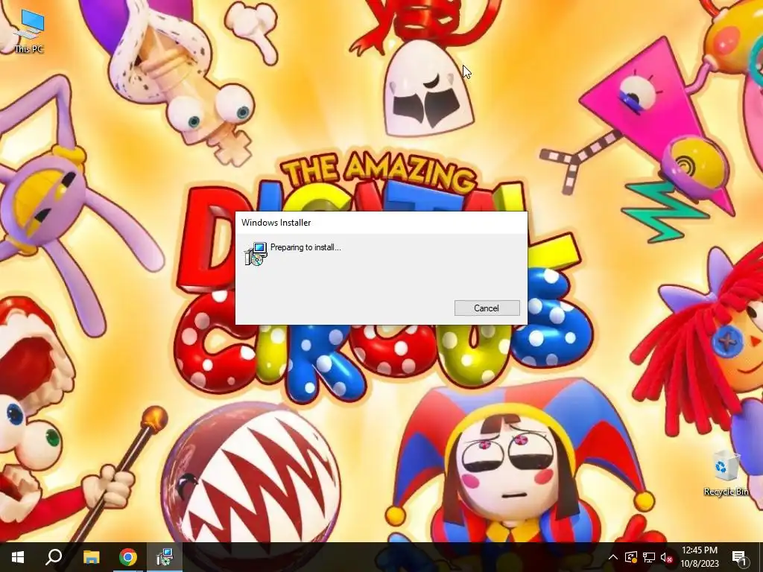
Task: Click the Windows Installer dialog title bar
Action: (x=381, y=222)
